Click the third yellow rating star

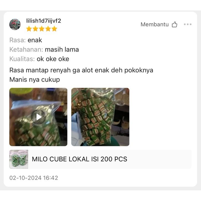(x=42, y=29)
